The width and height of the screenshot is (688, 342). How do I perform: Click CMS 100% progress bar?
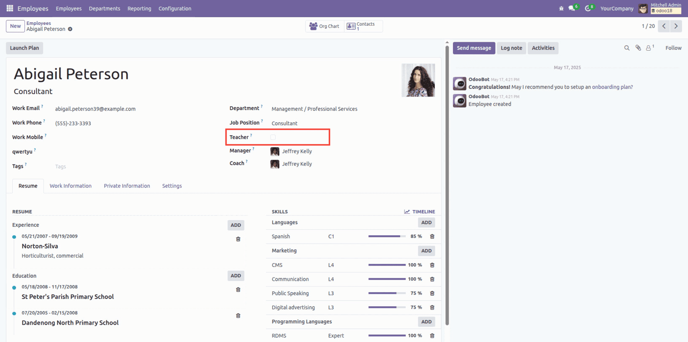coord(387,265)
